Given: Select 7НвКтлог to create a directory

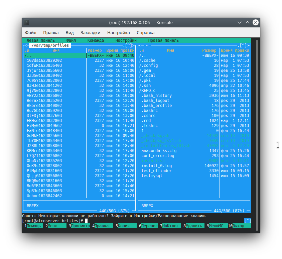Looking at the screenshot, I should coord(170,226).
